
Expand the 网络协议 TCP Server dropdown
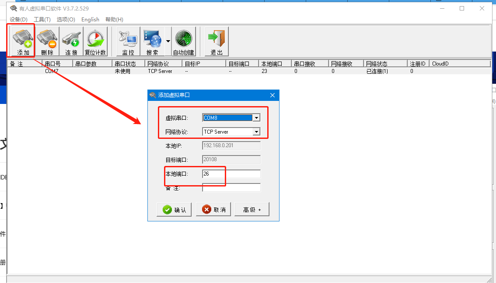[x=257, y=132]
